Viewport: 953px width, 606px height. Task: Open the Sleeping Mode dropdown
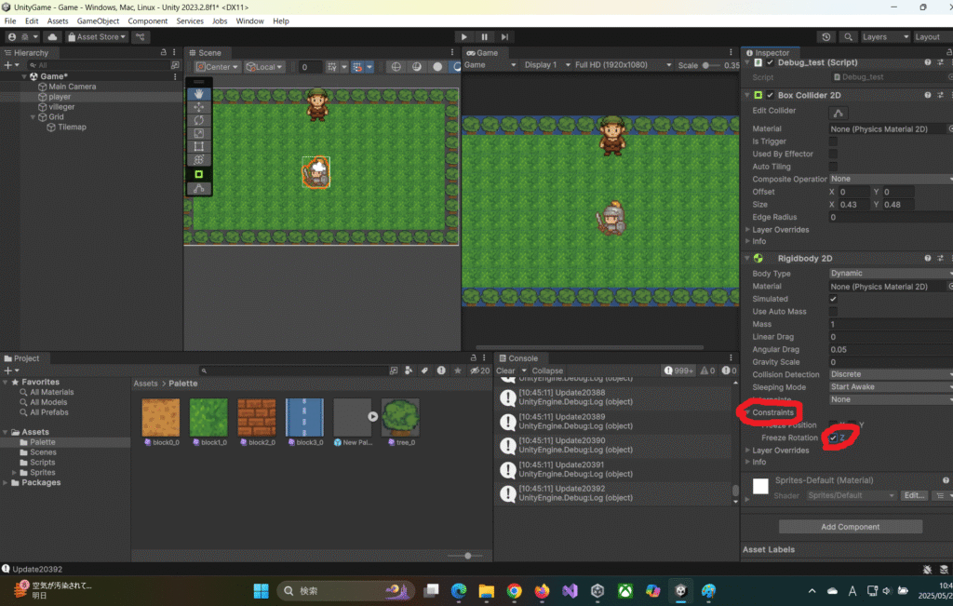tap(891, 387)
